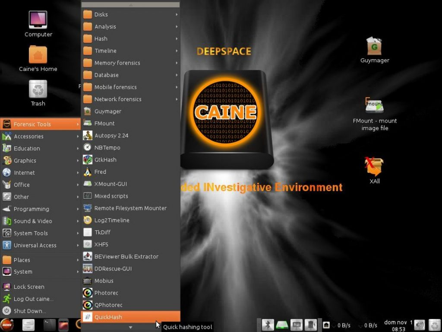Open Guymager from the desktop icon
442x332 pixels.
(374, 47)
